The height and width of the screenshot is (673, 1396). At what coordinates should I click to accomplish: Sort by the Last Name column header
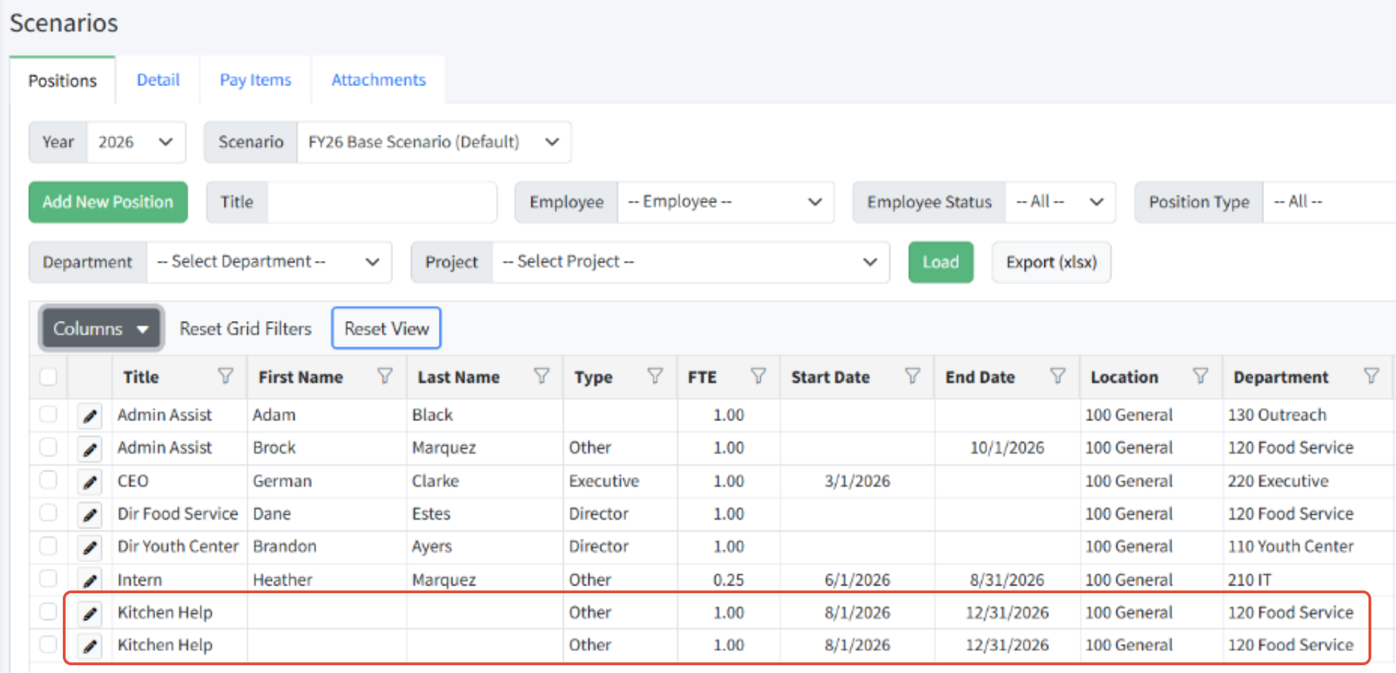tap(459, 377)
